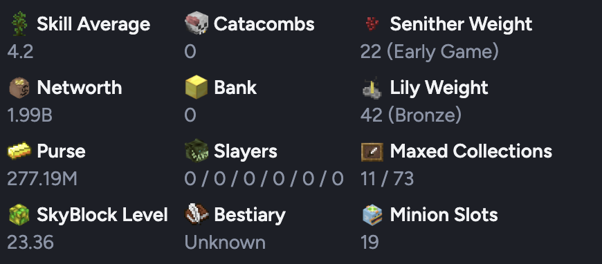Click the Bestiary book icon
The height and width of the screenshot is (264, 602).
[x=197, y=214]
